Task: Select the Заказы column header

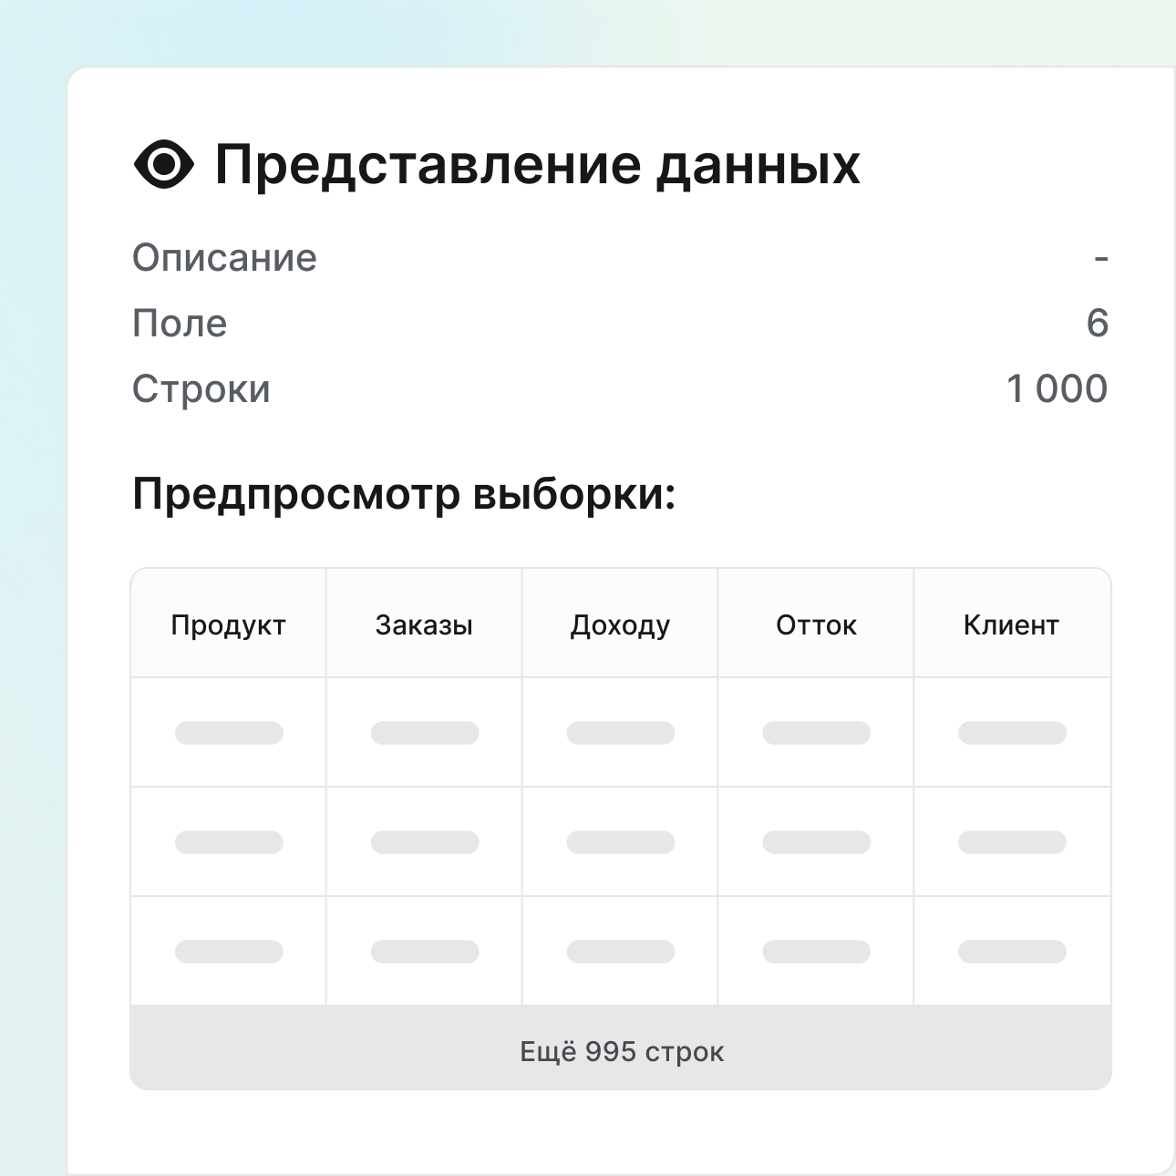Action: coord(424,625)
